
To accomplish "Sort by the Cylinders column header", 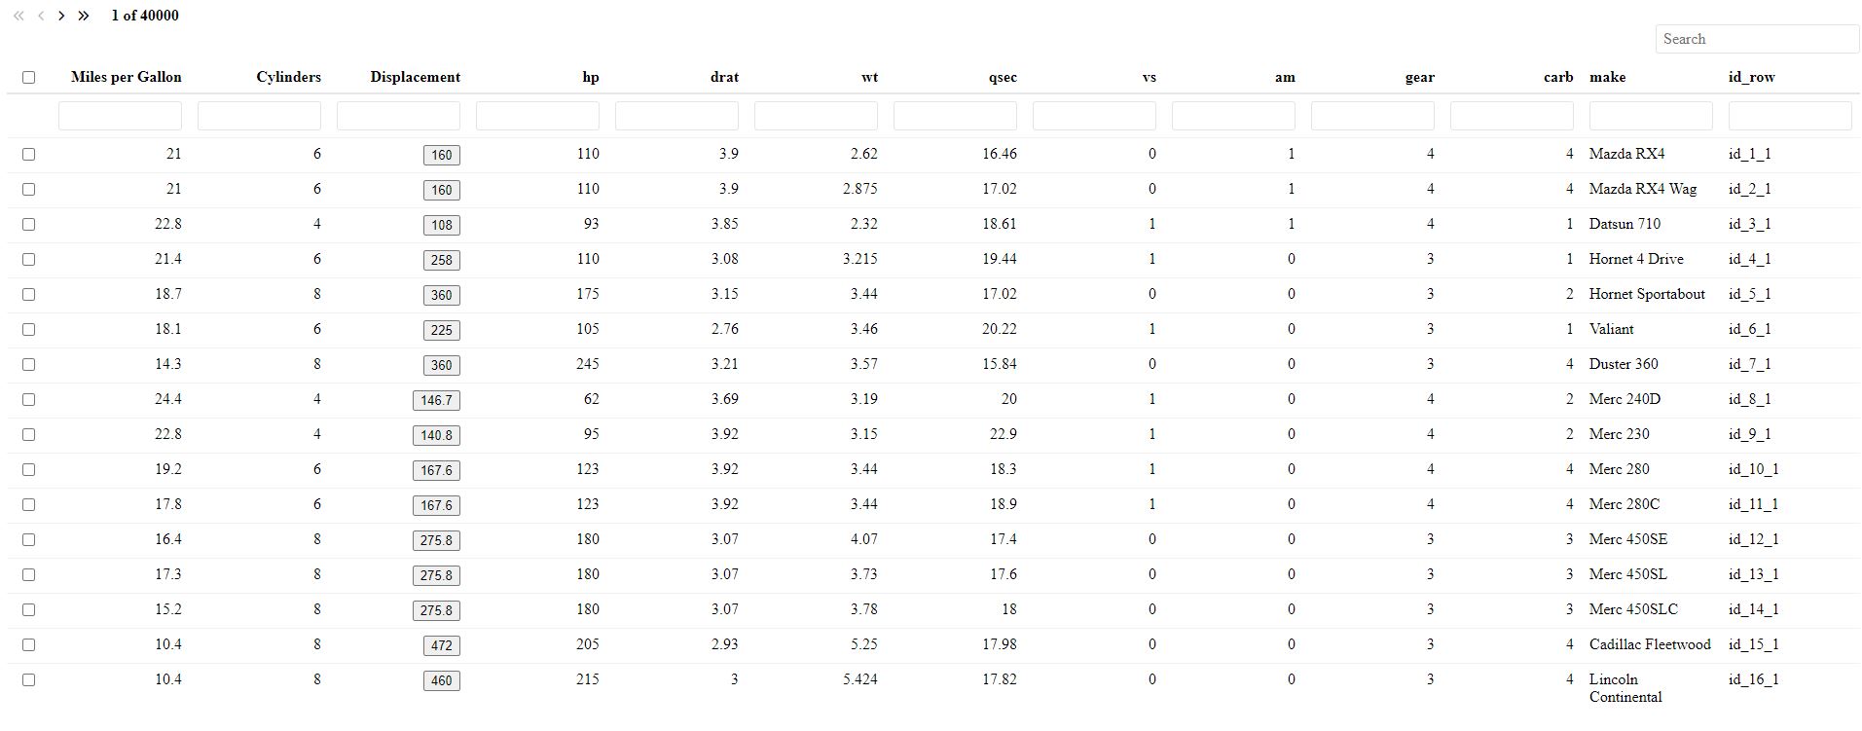I will click(x=288, y=77).
